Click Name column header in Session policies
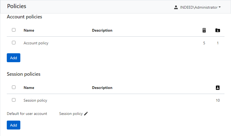Image resolution: width=231 pixels, height=136 pixels. pyautogui.click(x=29, y=88)
